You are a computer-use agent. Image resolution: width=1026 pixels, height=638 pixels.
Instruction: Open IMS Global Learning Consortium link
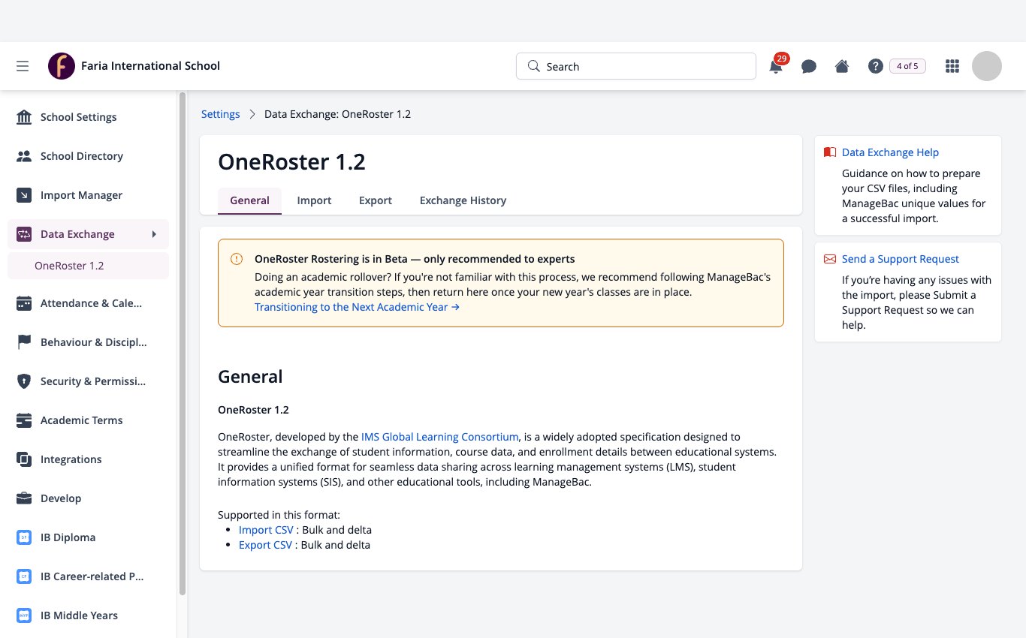pyautogui.click(x=440, y=437)
